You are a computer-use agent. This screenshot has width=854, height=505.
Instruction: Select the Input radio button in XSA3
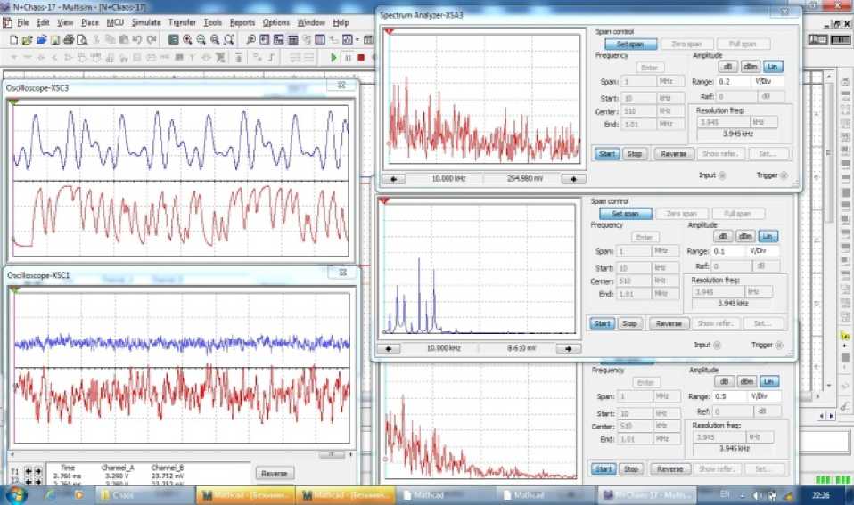721,175
